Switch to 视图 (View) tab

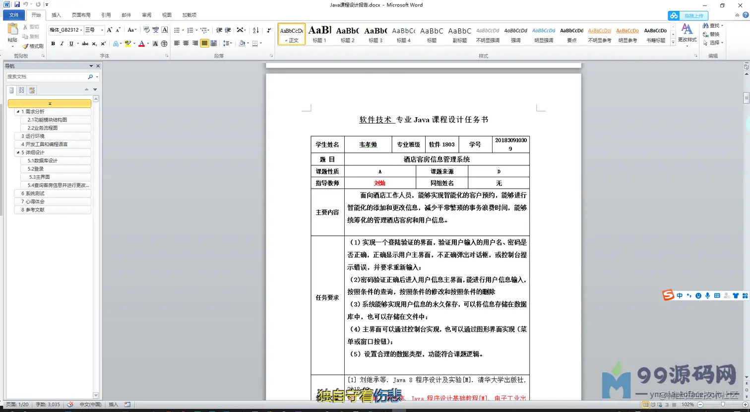click(167, 15)
